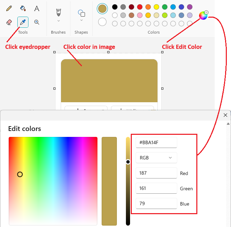Click the Brushes tool icon
Image resolution: width=231 pixels, height=227 pixels.
pos(59,12)
